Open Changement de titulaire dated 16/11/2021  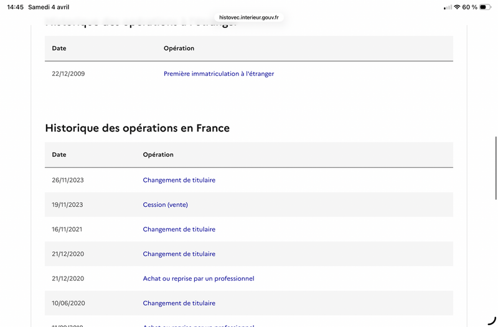pos(179,229)
